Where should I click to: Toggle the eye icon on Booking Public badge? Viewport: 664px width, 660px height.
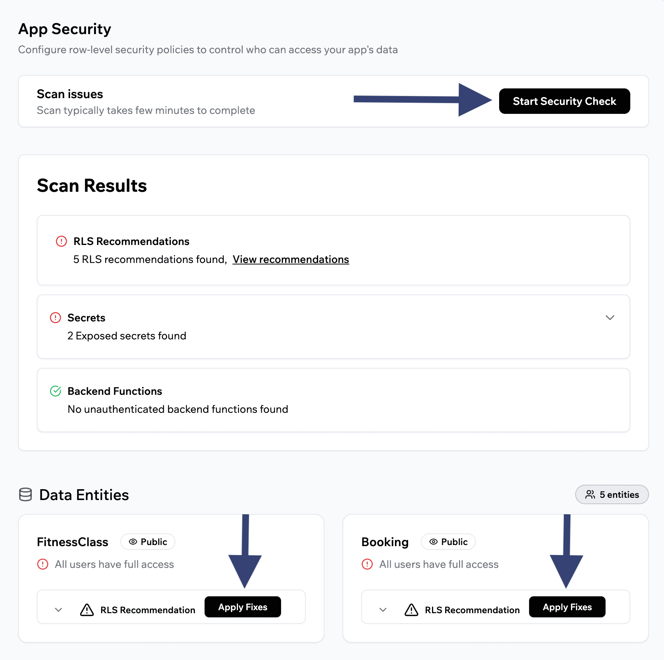tap(434, 541)
